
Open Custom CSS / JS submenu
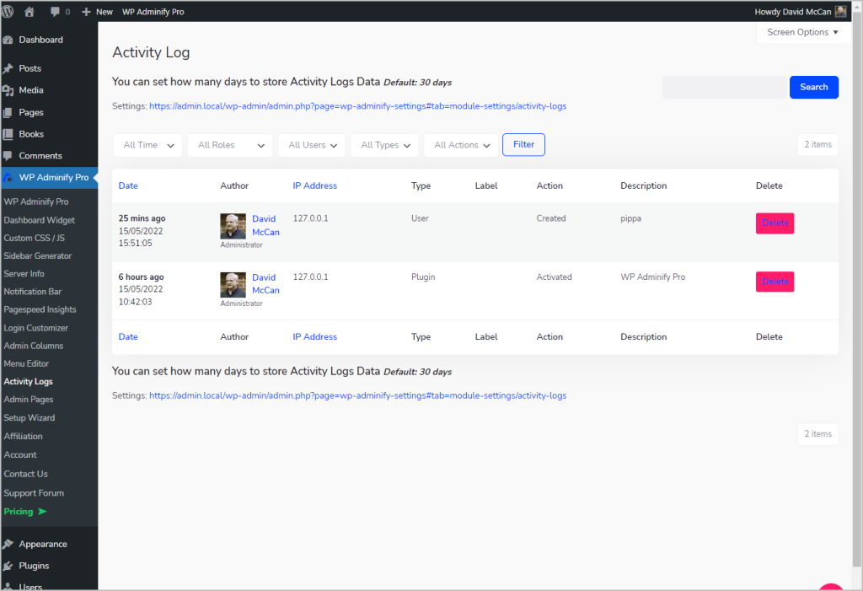tap(34, 238)
